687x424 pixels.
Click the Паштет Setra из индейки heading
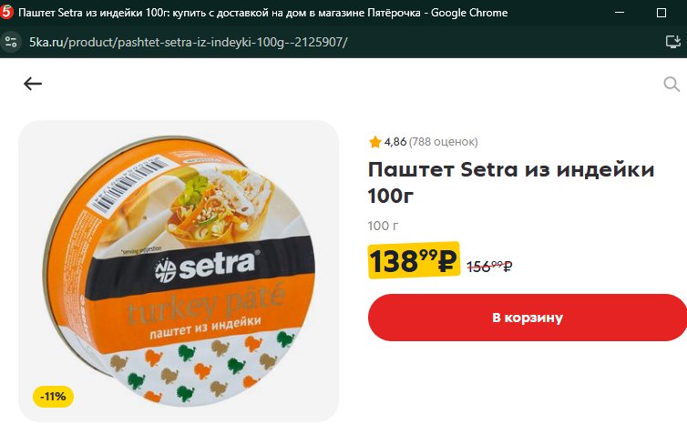click(x=511, y=182)
